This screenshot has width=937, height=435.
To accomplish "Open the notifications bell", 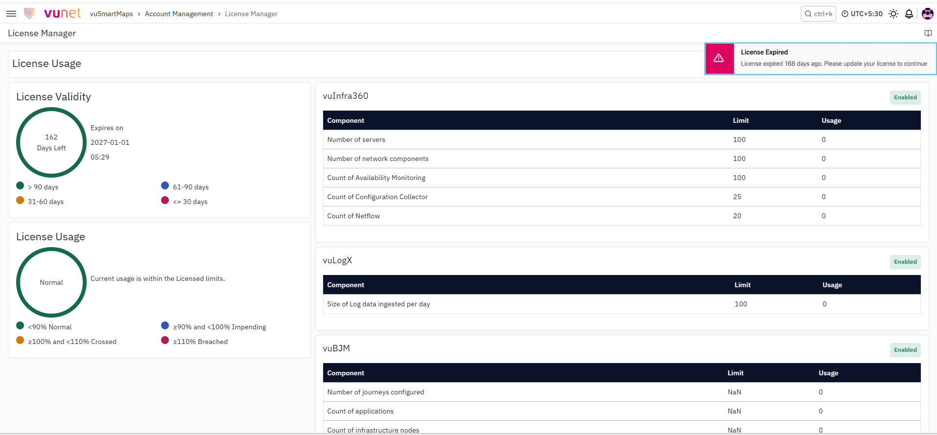I will coord(909,14).
